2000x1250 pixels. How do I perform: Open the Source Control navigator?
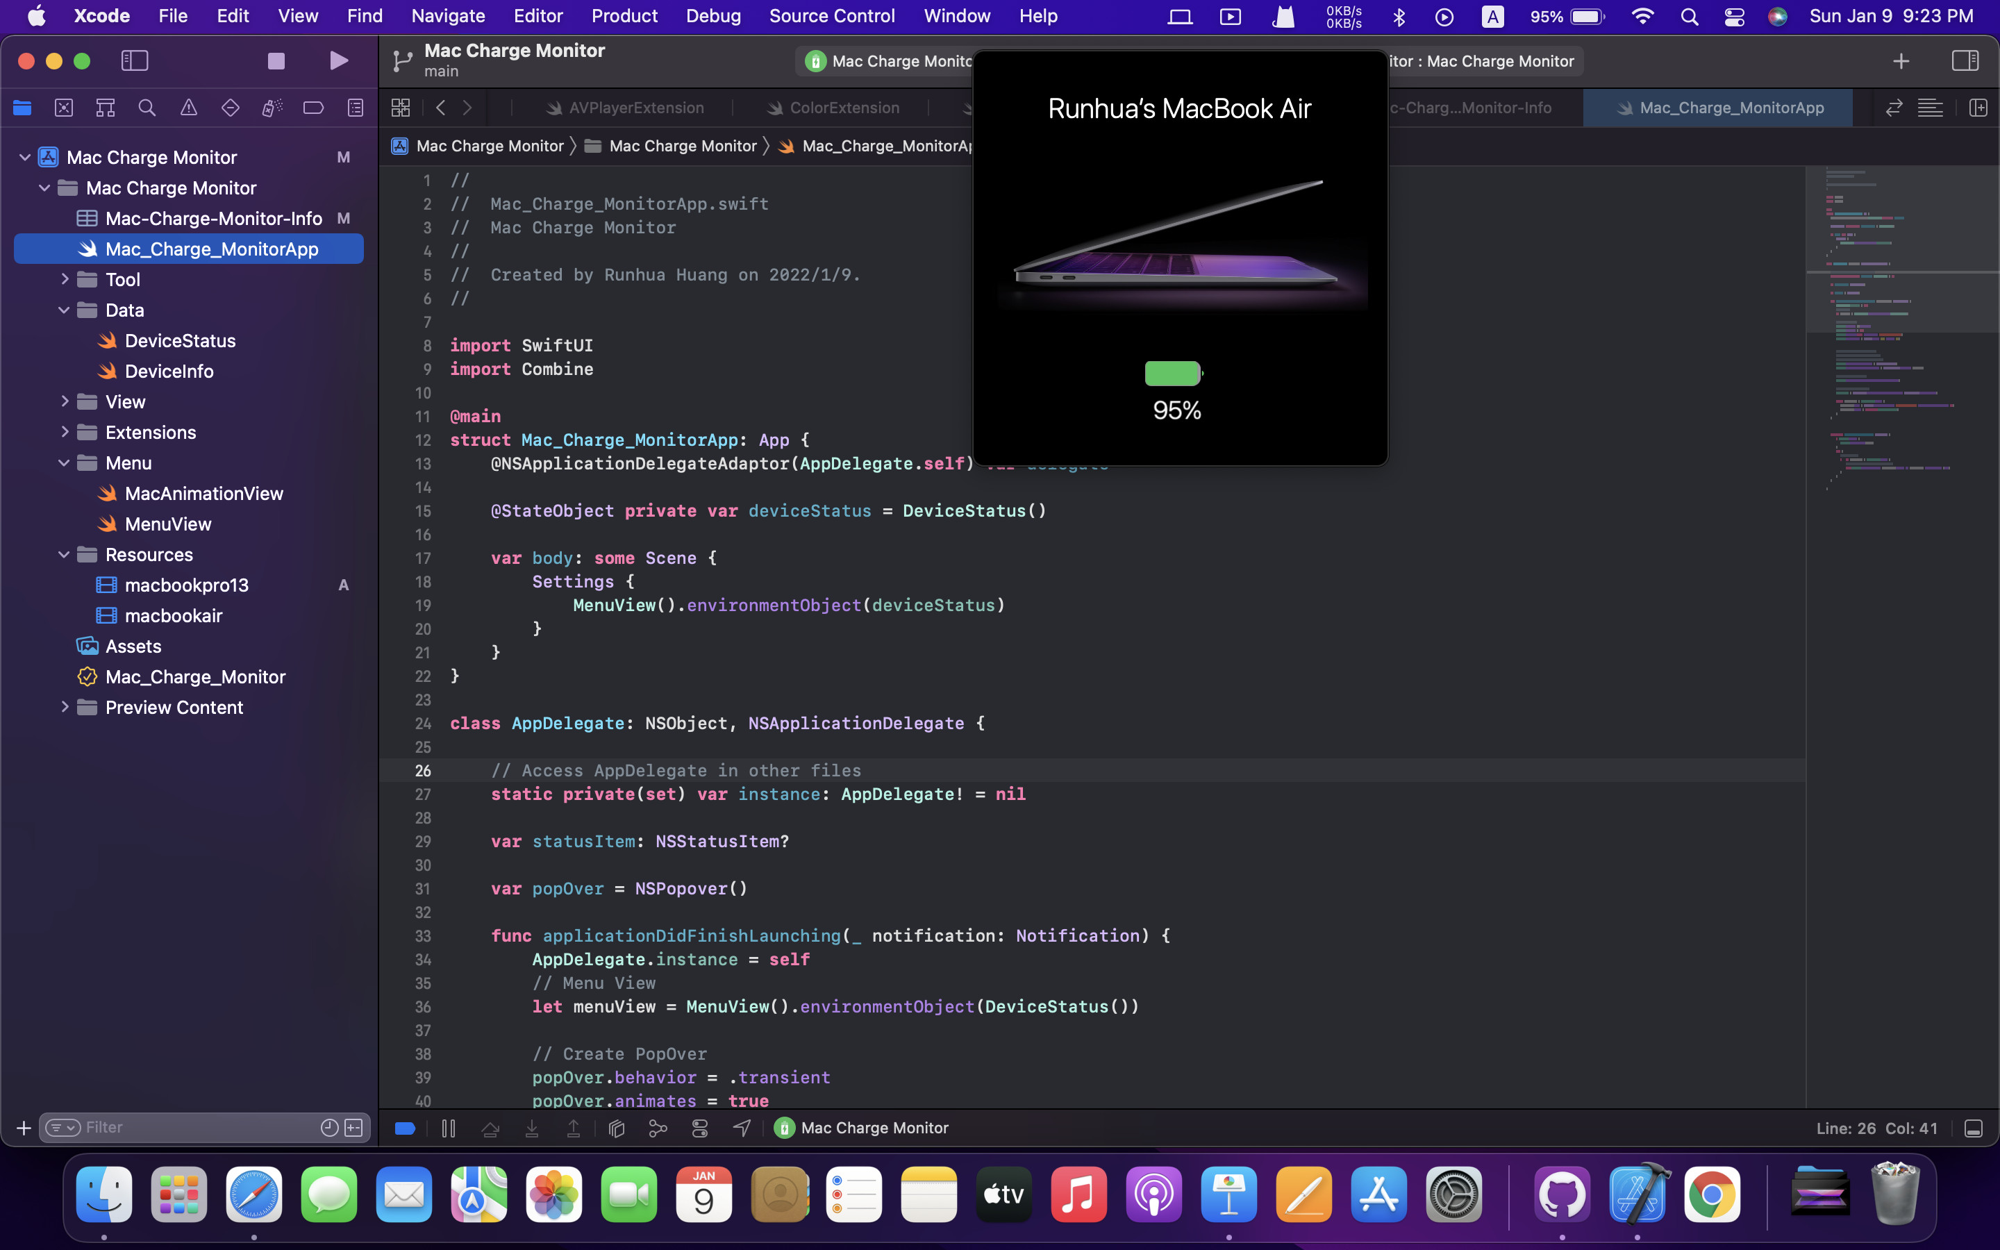point(64,108)
